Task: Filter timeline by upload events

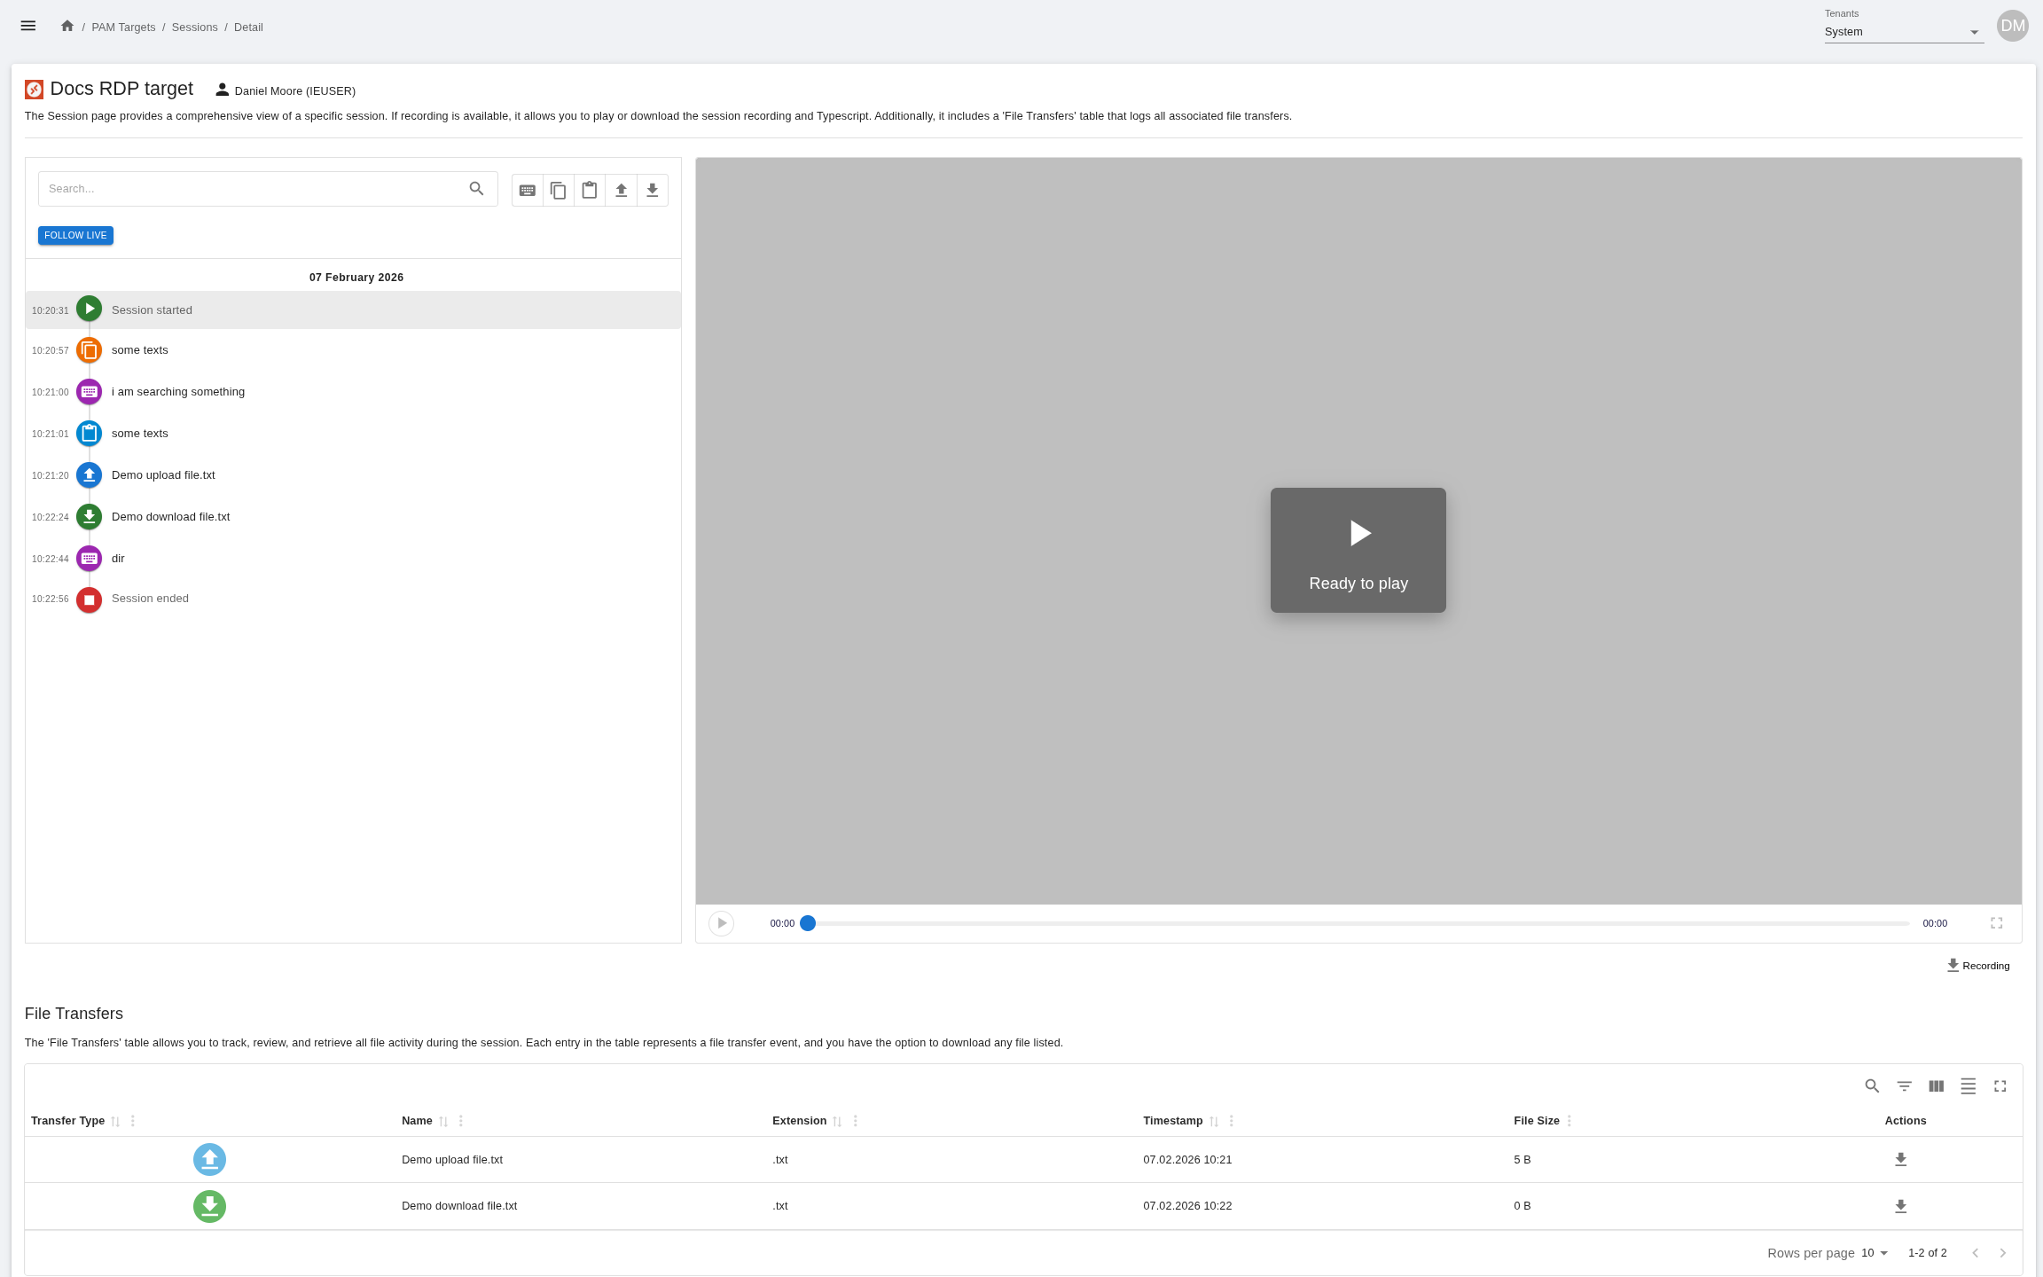Action: pos(621,190)
